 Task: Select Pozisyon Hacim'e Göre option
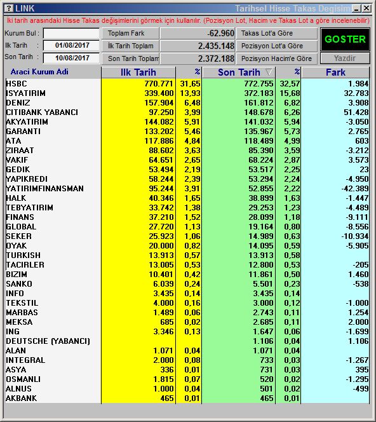277,58
